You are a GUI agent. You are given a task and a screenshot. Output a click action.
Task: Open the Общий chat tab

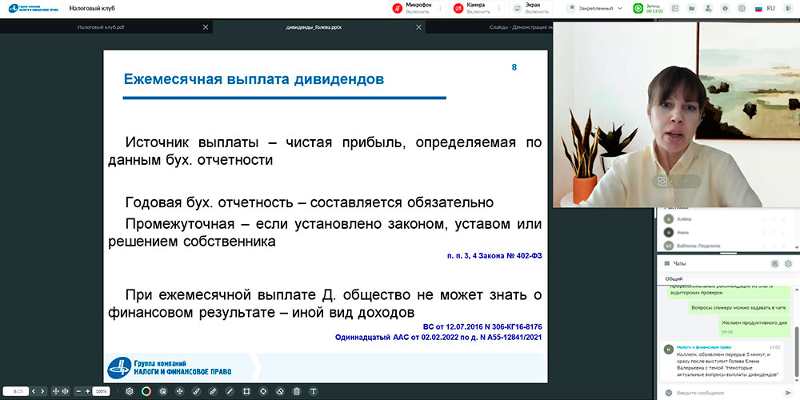click(674, 278)
